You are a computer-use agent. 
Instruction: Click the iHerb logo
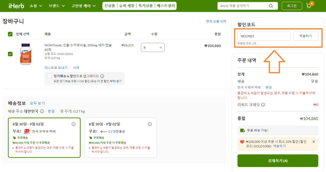(x=15, y=6)
